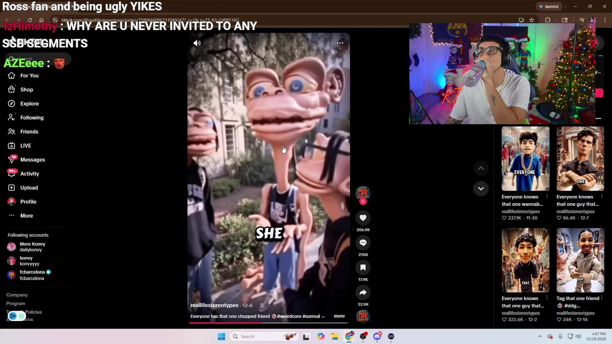612x344 pixels.
Task: Mute the TikTok video with the speaker icon
Action: pyautogui.click(x=197, y=43)
